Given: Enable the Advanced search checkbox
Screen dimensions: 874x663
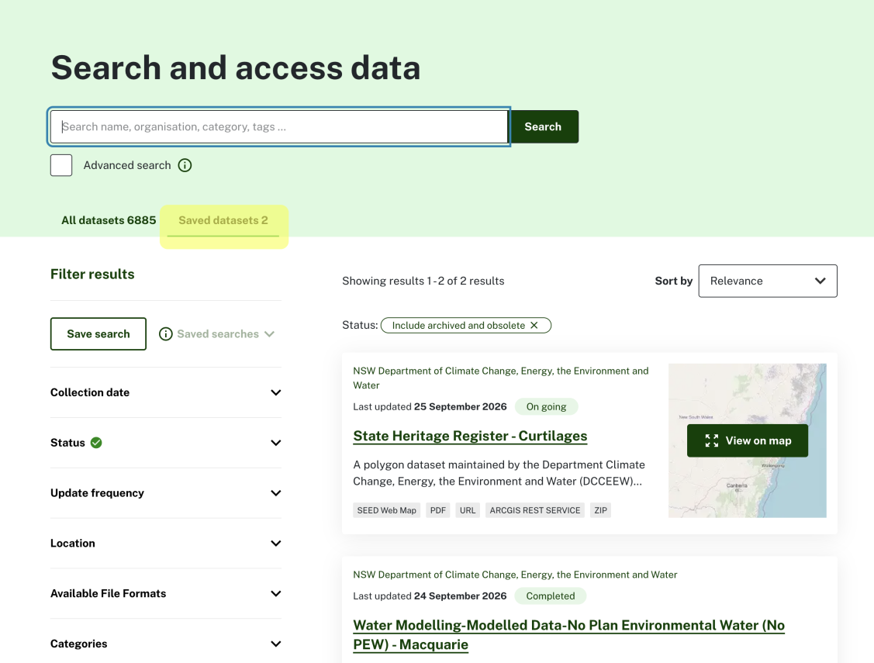Looking at the screenshot, I should tap(61, 165).
